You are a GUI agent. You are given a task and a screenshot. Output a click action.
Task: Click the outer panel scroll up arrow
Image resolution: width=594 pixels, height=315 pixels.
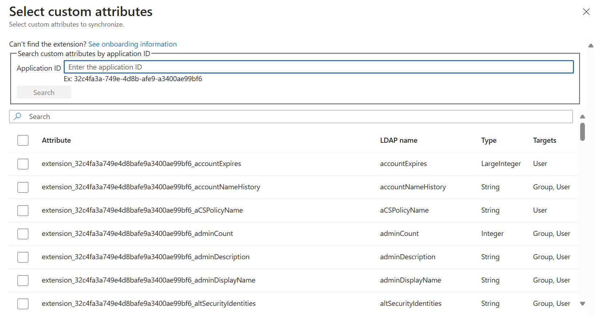click(591, 46)
